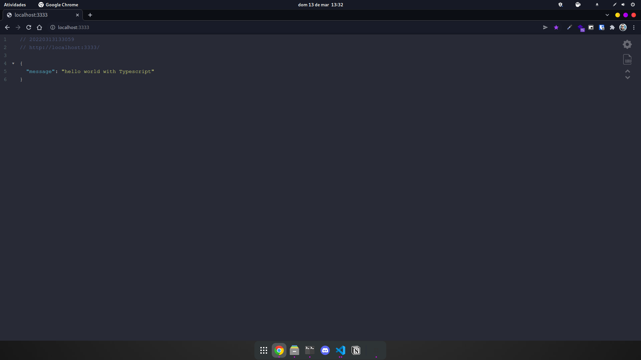Screen dimensions: 641x360
Task: Click the "message" JSON key
Action: [x=40, y=71]
